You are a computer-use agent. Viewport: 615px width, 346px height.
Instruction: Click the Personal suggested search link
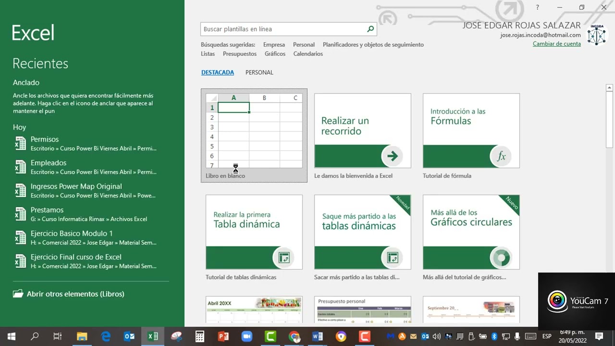[304, 45]
